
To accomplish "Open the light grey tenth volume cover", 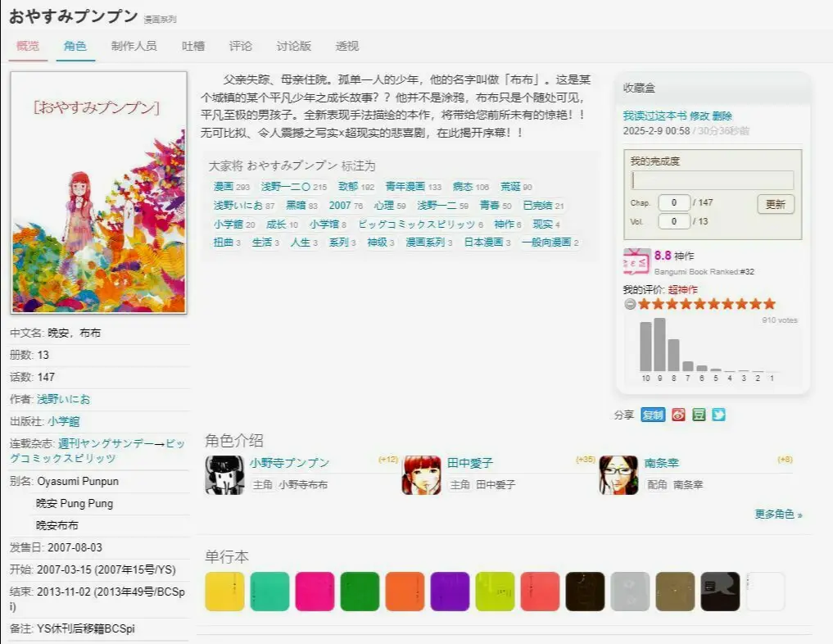I will click(631, 592).
